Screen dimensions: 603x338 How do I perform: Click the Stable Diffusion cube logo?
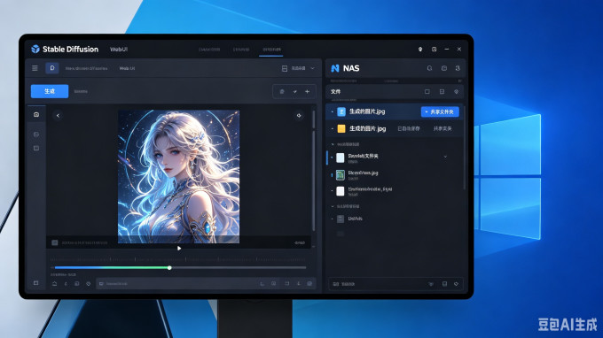(x=35, y=50)
